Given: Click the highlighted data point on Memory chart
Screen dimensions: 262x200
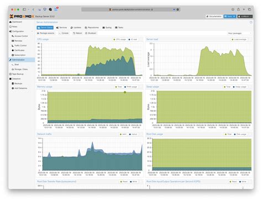Looking at the screenshot, I should tap(125, 92).
